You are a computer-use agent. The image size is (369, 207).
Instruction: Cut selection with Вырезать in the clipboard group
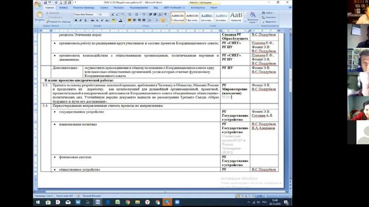52,13
